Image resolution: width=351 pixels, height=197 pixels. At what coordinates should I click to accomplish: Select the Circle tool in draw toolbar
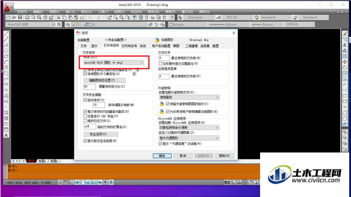(x=6, y=67)
